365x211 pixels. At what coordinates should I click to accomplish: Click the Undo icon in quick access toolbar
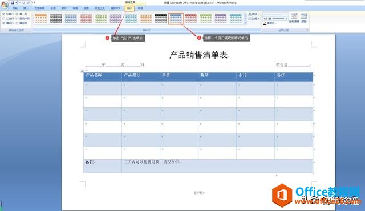click(17, 2)
